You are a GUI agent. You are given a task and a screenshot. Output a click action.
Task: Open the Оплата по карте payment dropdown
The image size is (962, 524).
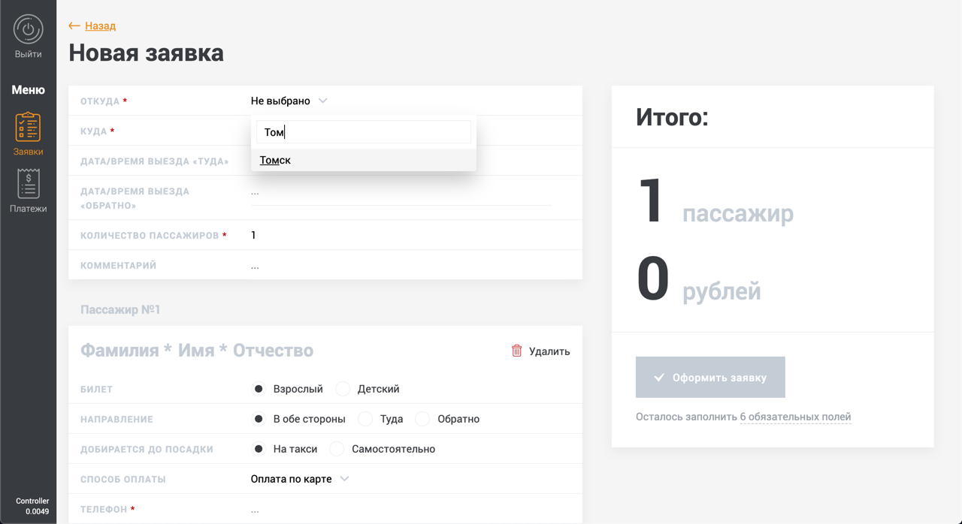300,479
